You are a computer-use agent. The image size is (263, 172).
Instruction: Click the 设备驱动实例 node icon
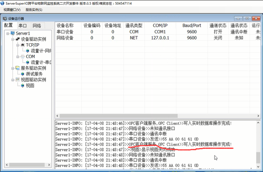point(17,39)
